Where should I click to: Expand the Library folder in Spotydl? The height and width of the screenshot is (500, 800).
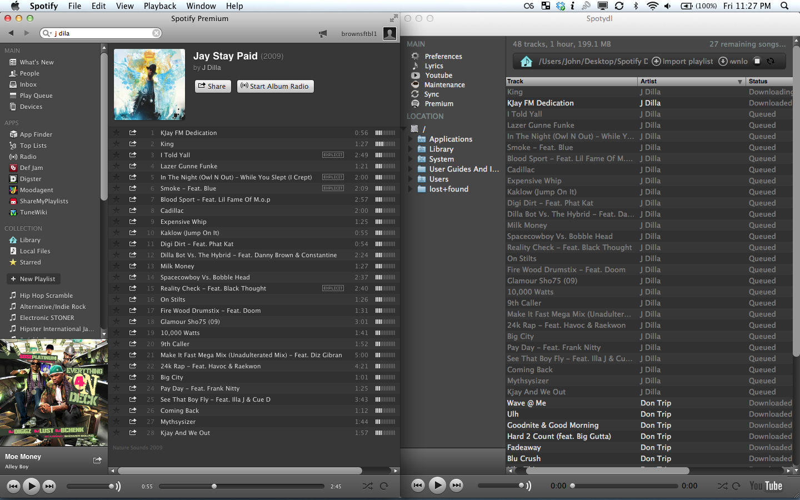[411, 149]
